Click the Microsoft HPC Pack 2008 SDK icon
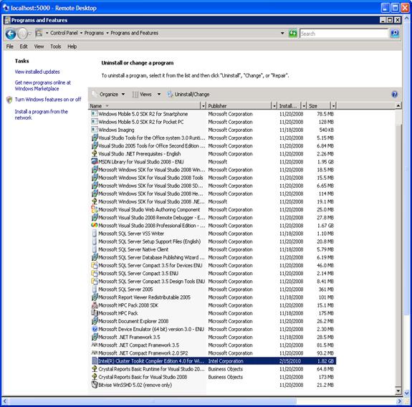The image size is (412, 407). click(95, 305)
